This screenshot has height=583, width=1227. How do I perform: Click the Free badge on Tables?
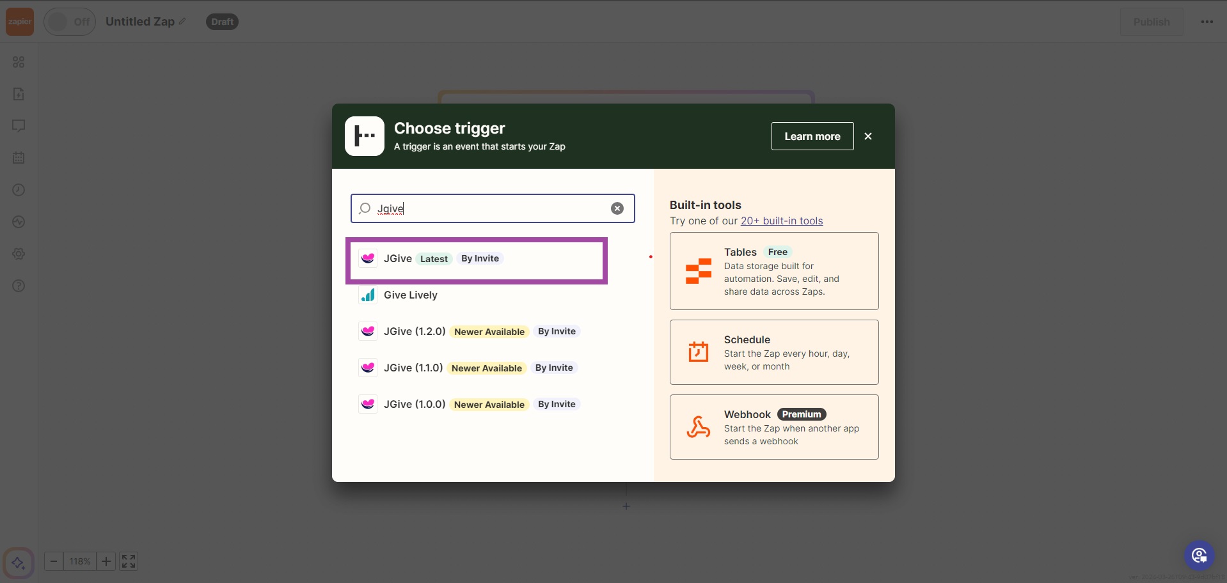pos(777,252)
